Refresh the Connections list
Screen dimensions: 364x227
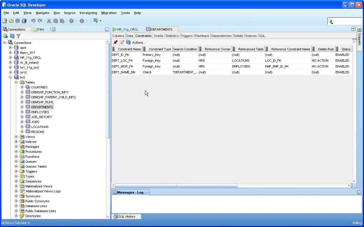point(12,36)
